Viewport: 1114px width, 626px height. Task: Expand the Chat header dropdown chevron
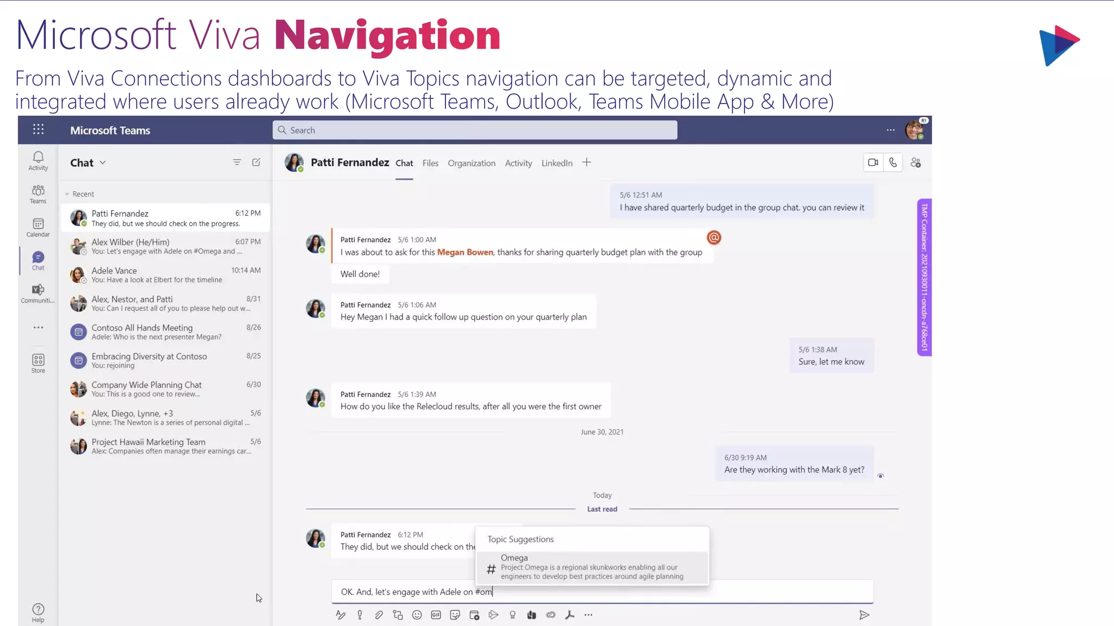tap(103, 162)
